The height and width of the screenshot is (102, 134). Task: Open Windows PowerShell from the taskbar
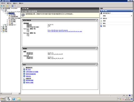[14, 99]
